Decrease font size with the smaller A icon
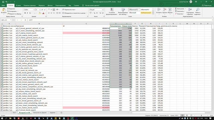214x120 pixels. (45, 10)
